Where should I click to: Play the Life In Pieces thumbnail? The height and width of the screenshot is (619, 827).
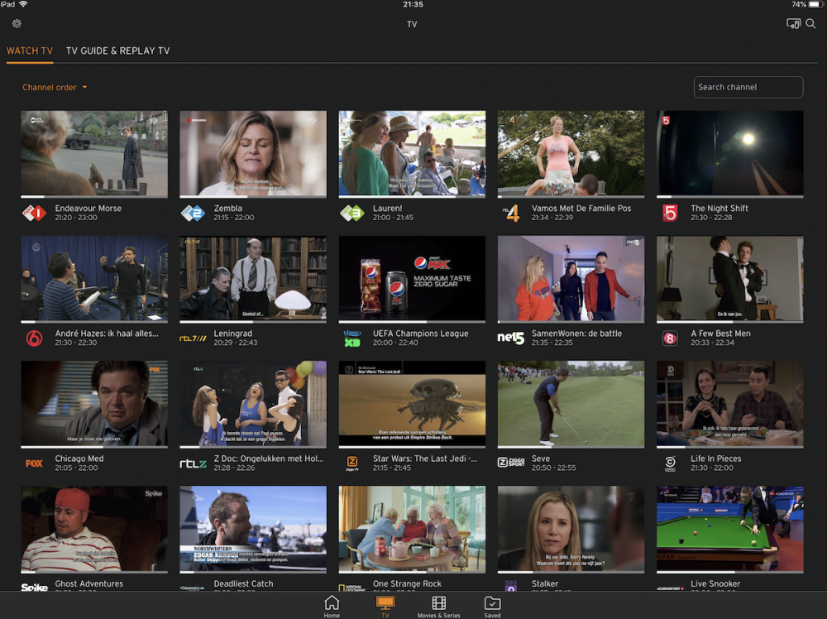[x=730, y=404]
